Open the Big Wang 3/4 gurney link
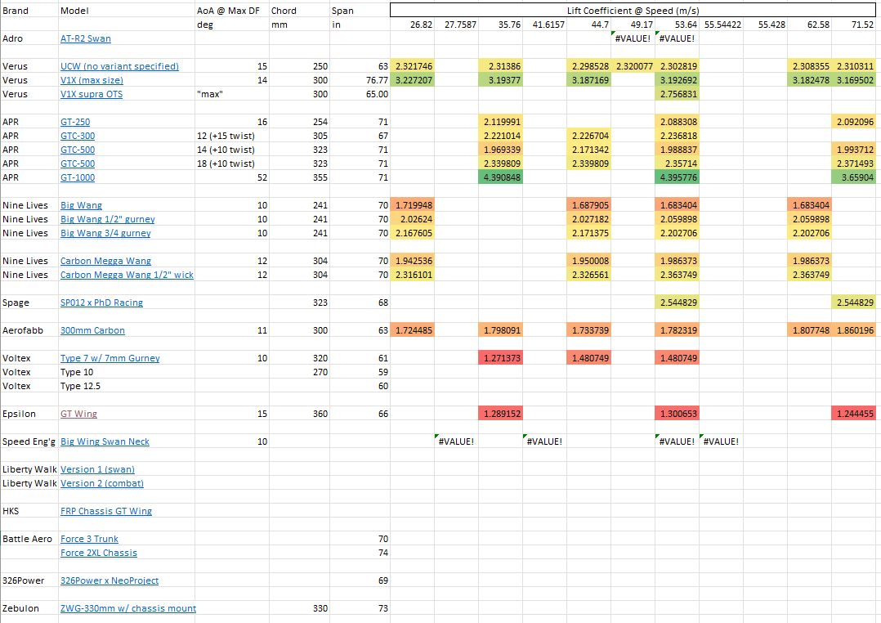881x623 pixels. click(105, 233)
